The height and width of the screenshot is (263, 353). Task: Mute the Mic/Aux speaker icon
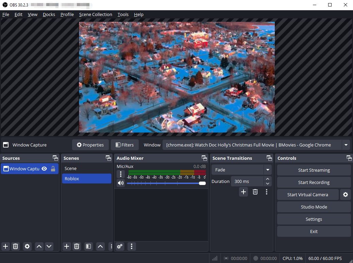click(x=120, y=183)
